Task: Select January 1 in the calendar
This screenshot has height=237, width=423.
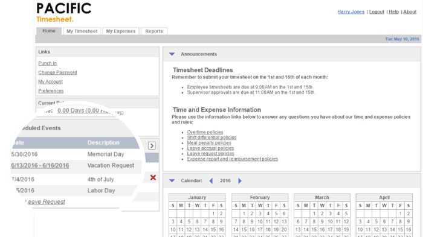Action: 213,213
